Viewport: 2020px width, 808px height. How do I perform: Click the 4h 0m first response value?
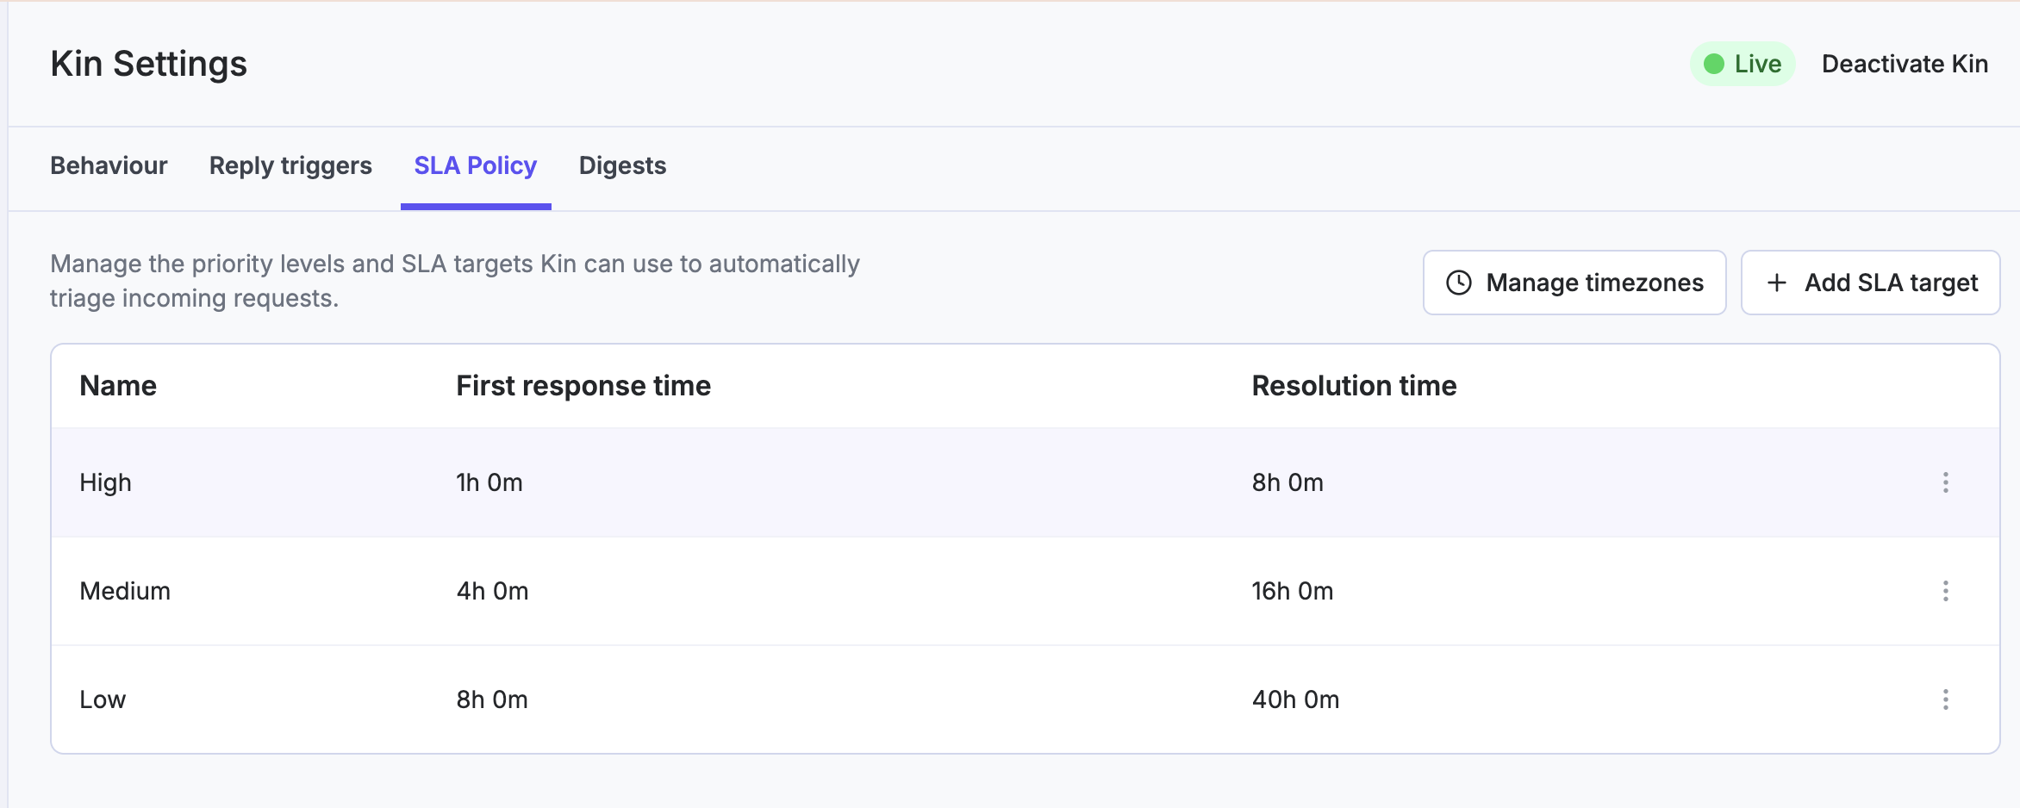(492, 591)
